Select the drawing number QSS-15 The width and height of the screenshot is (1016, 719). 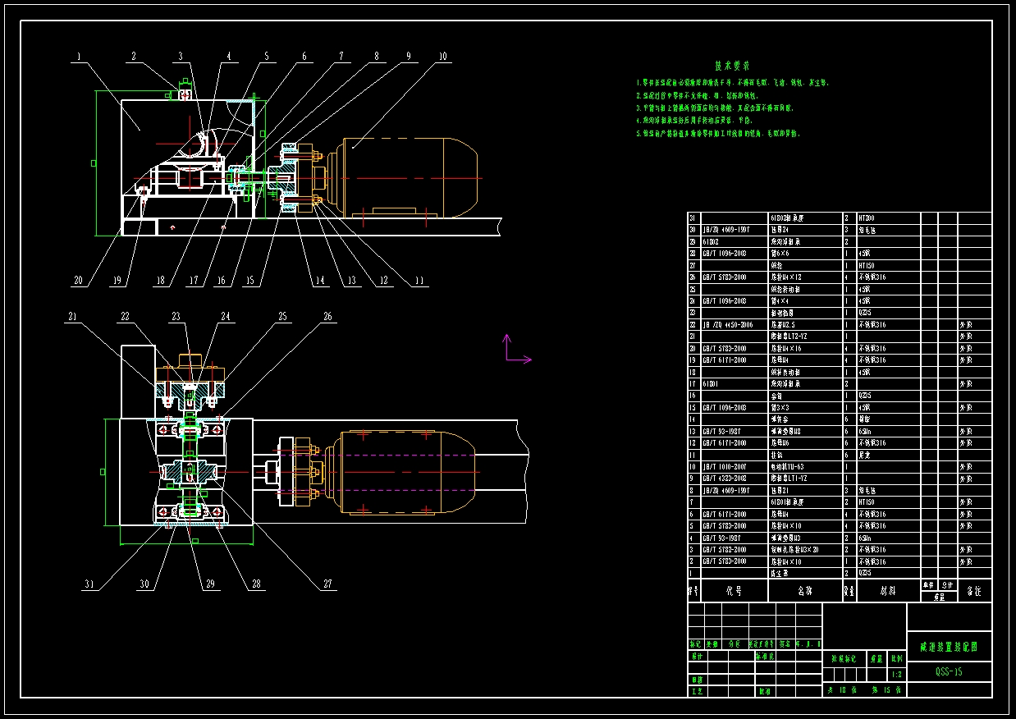tap(949, 671)
